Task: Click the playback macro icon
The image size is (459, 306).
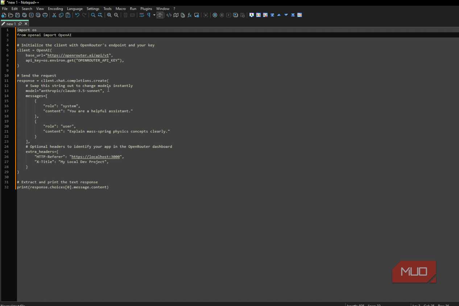Action: tap(229, 15)
